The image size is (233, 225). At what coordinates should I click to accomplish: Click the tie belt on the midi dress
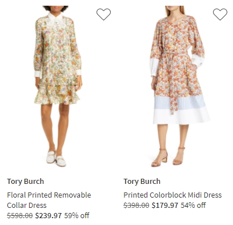172,80
